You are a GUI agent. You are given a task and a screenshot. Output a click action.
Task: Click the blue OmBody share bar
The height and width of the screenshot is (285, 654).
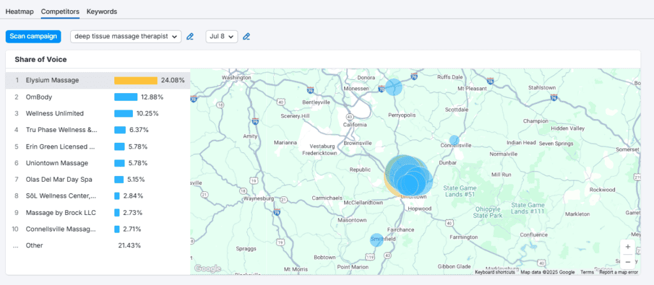[x=126, y=97]
